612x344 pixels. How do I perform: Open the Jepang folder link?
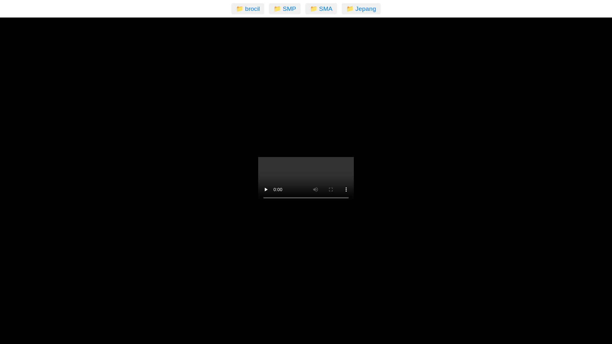tap(361, 9)
